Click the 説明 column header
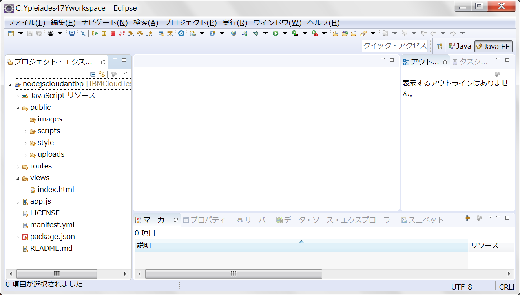520x295 pixels. pos(301,246)
